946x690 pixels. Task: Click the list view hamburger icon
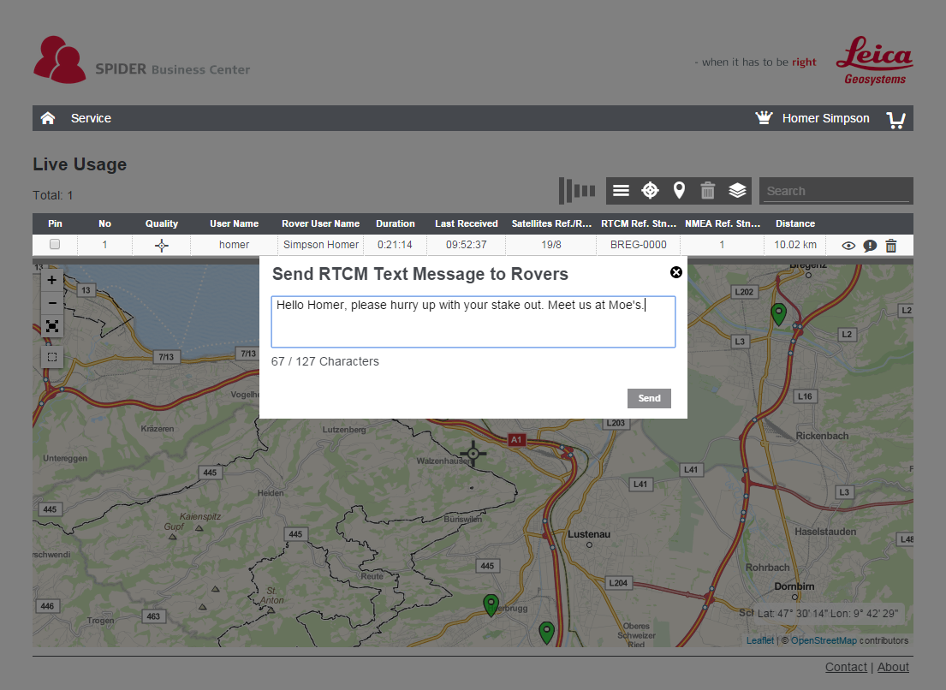pyautogui.click(x=621, y=191)
